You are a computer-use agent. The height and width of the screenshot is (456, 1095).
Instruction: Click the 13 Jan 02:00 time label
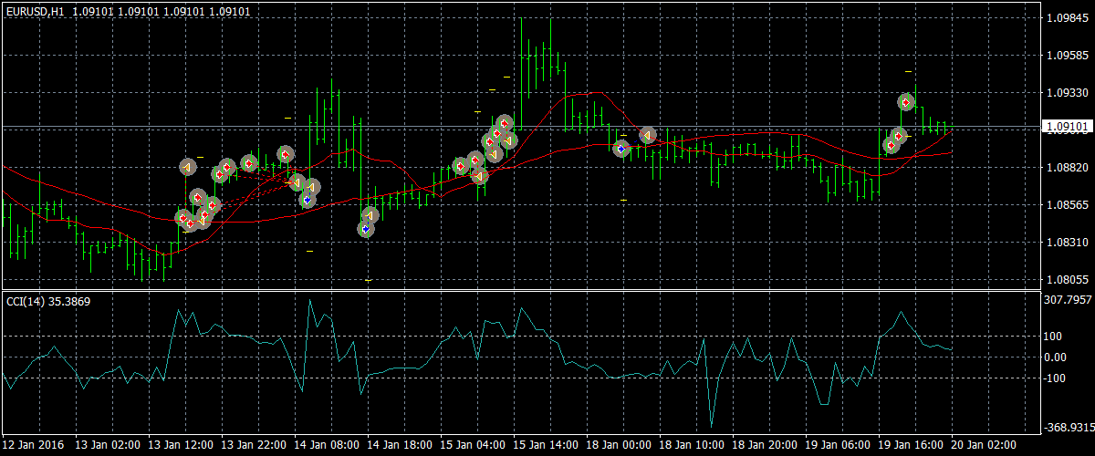pos(108,444)
